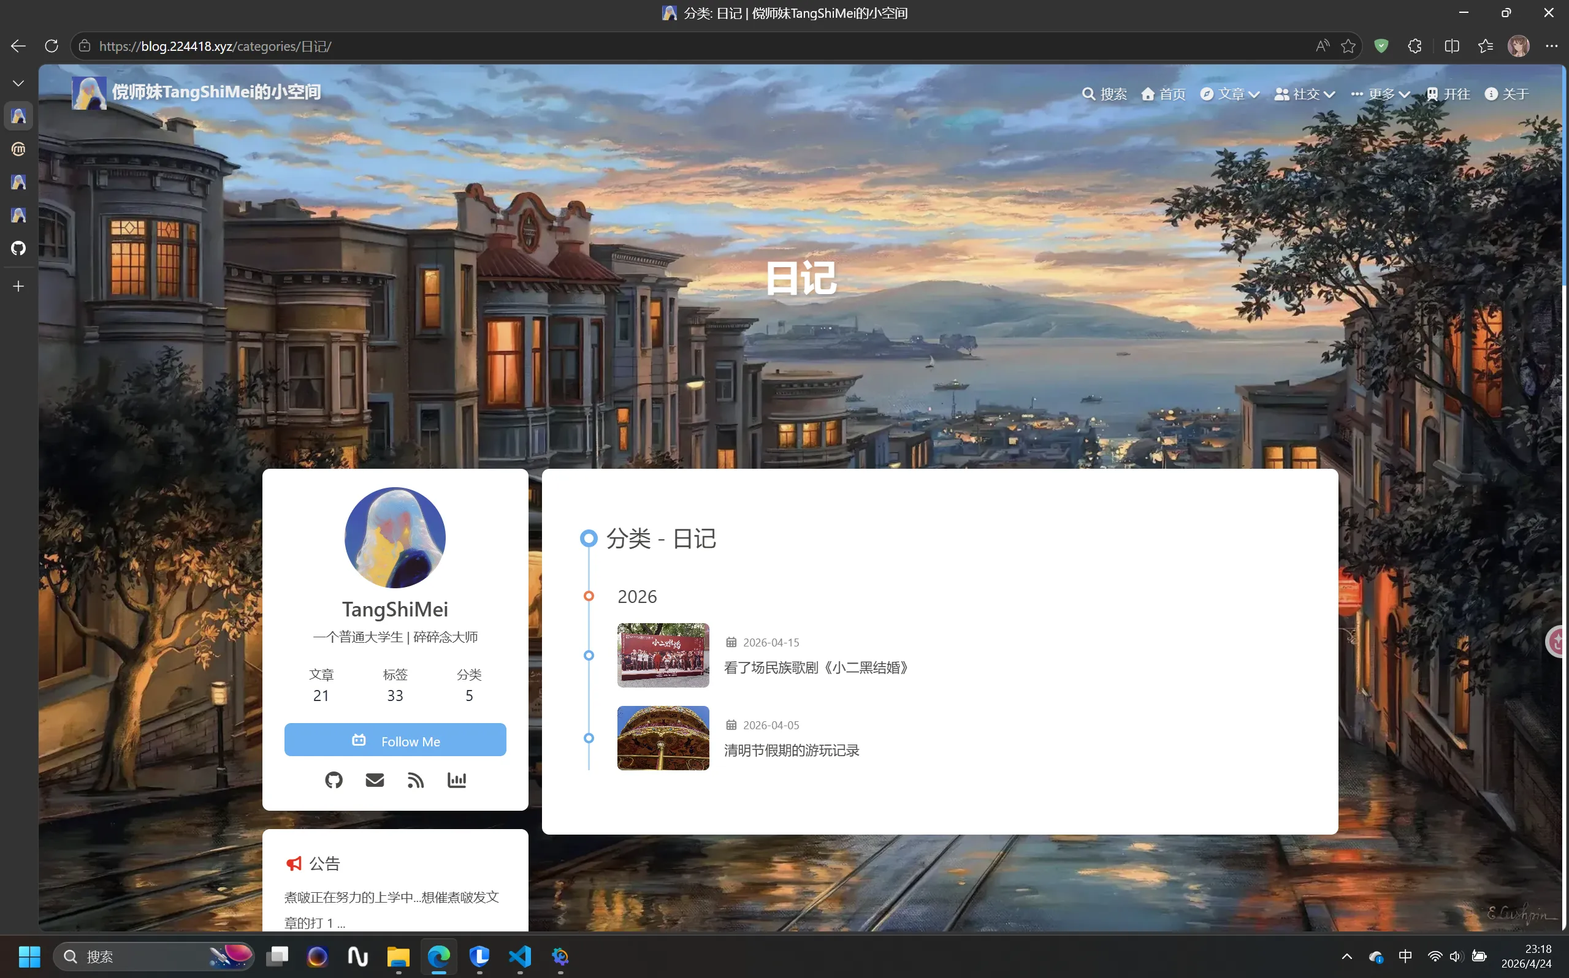Click the 公告 announcement megaphone icon
1569x978 pixels.
click(x=294, y=863)
